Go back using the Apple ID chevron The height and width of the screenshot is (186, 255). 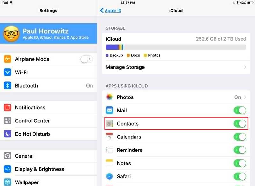click(102, 11)
